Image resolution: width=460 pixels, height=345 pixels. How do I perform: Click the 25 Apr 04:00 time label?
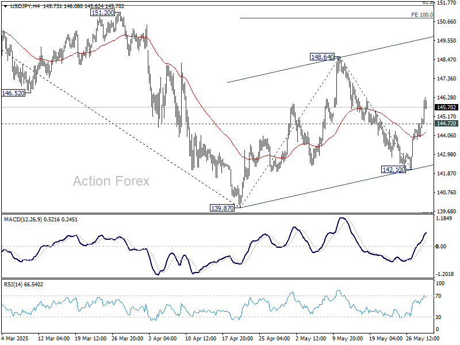coord(274,339)
